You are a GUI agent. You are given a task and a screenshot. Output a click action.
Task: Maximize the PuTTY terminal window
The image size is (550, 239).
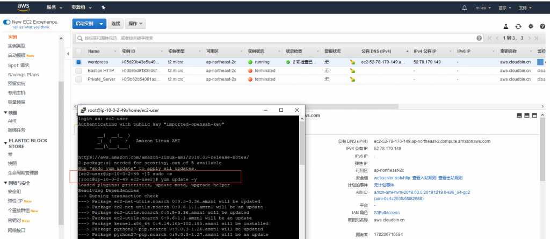(x=281, y=110)
